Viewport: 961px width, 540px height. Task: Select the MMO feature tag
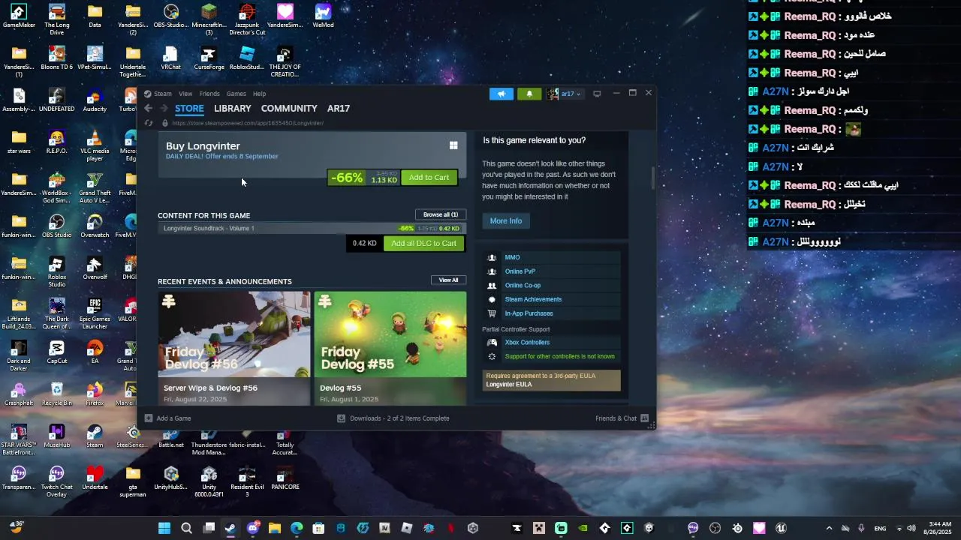pyautogui.click(x=512, y=258)
